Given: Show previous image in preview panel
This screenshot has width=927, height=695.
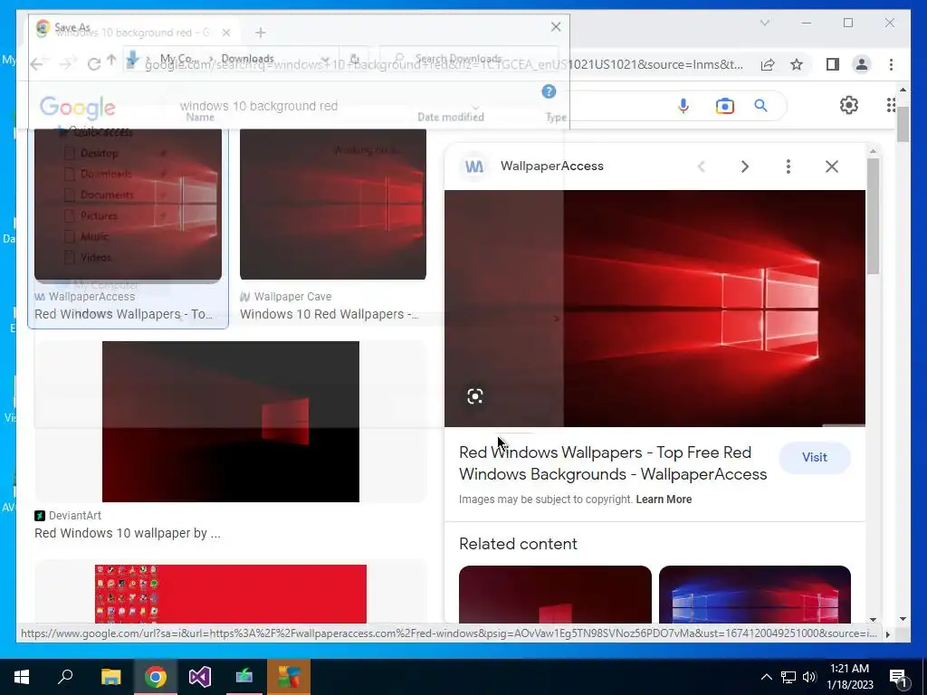Looking at the screenshot, I should tap(702, 167).
